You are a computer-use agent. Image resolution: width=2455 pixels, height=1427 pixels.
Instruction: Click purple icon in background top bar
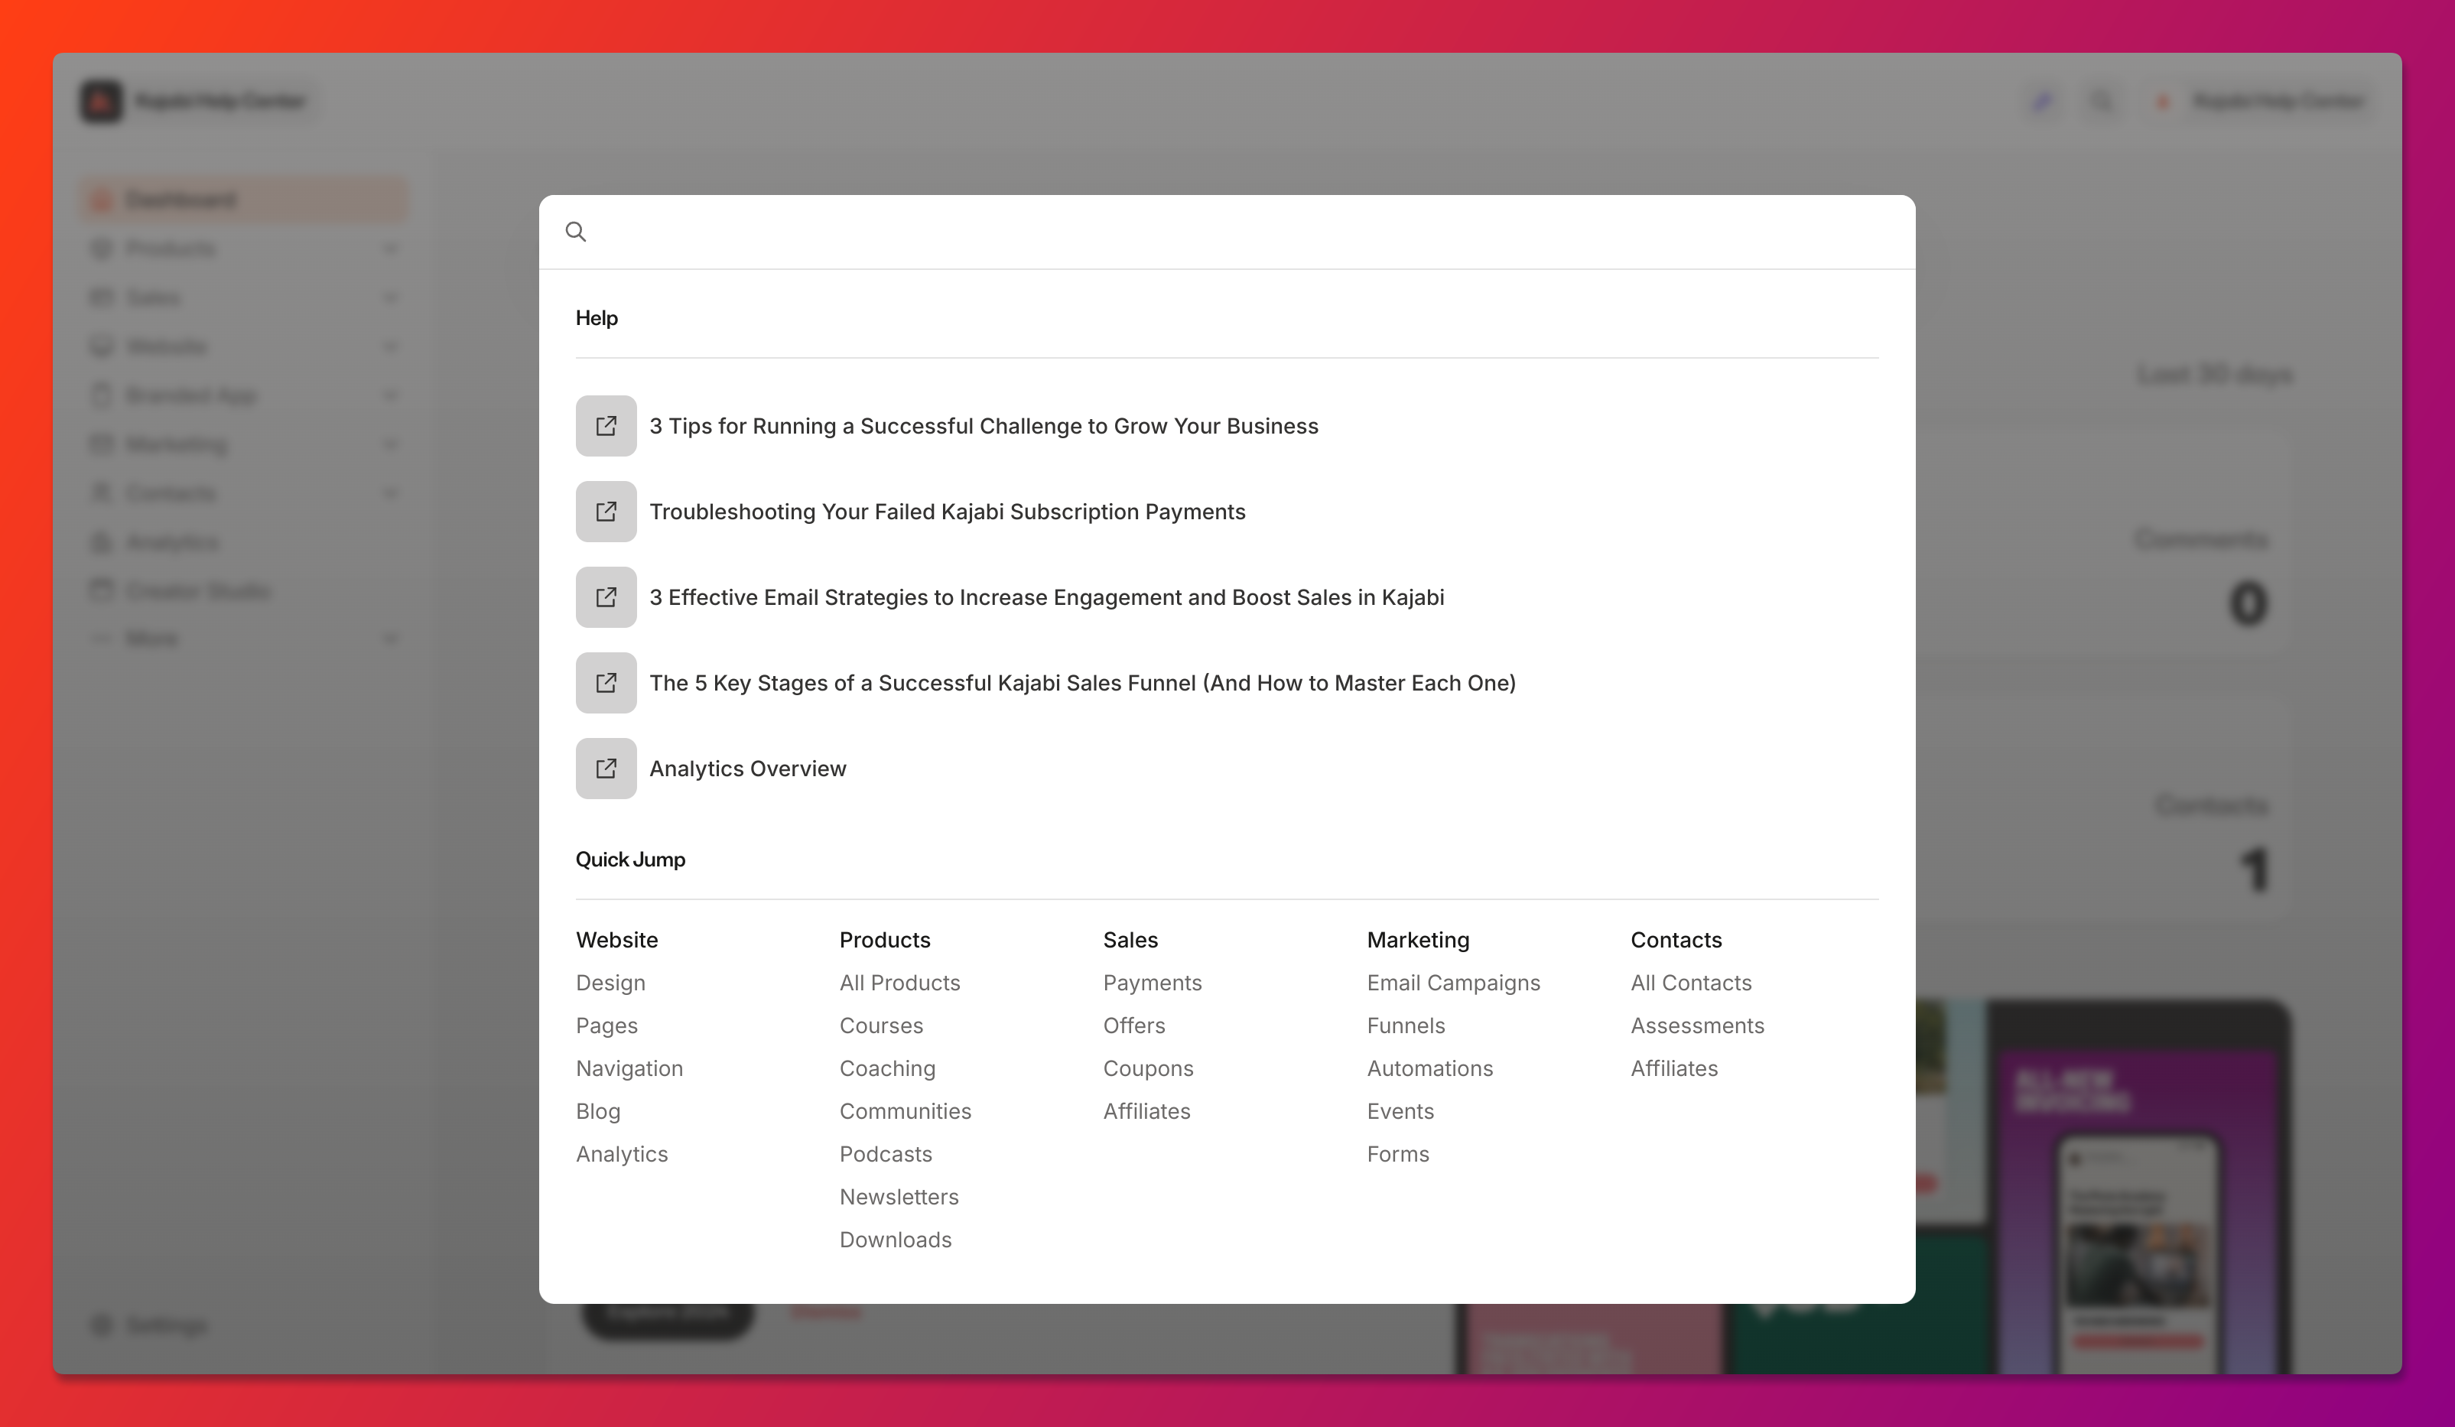pos(2043,101)
